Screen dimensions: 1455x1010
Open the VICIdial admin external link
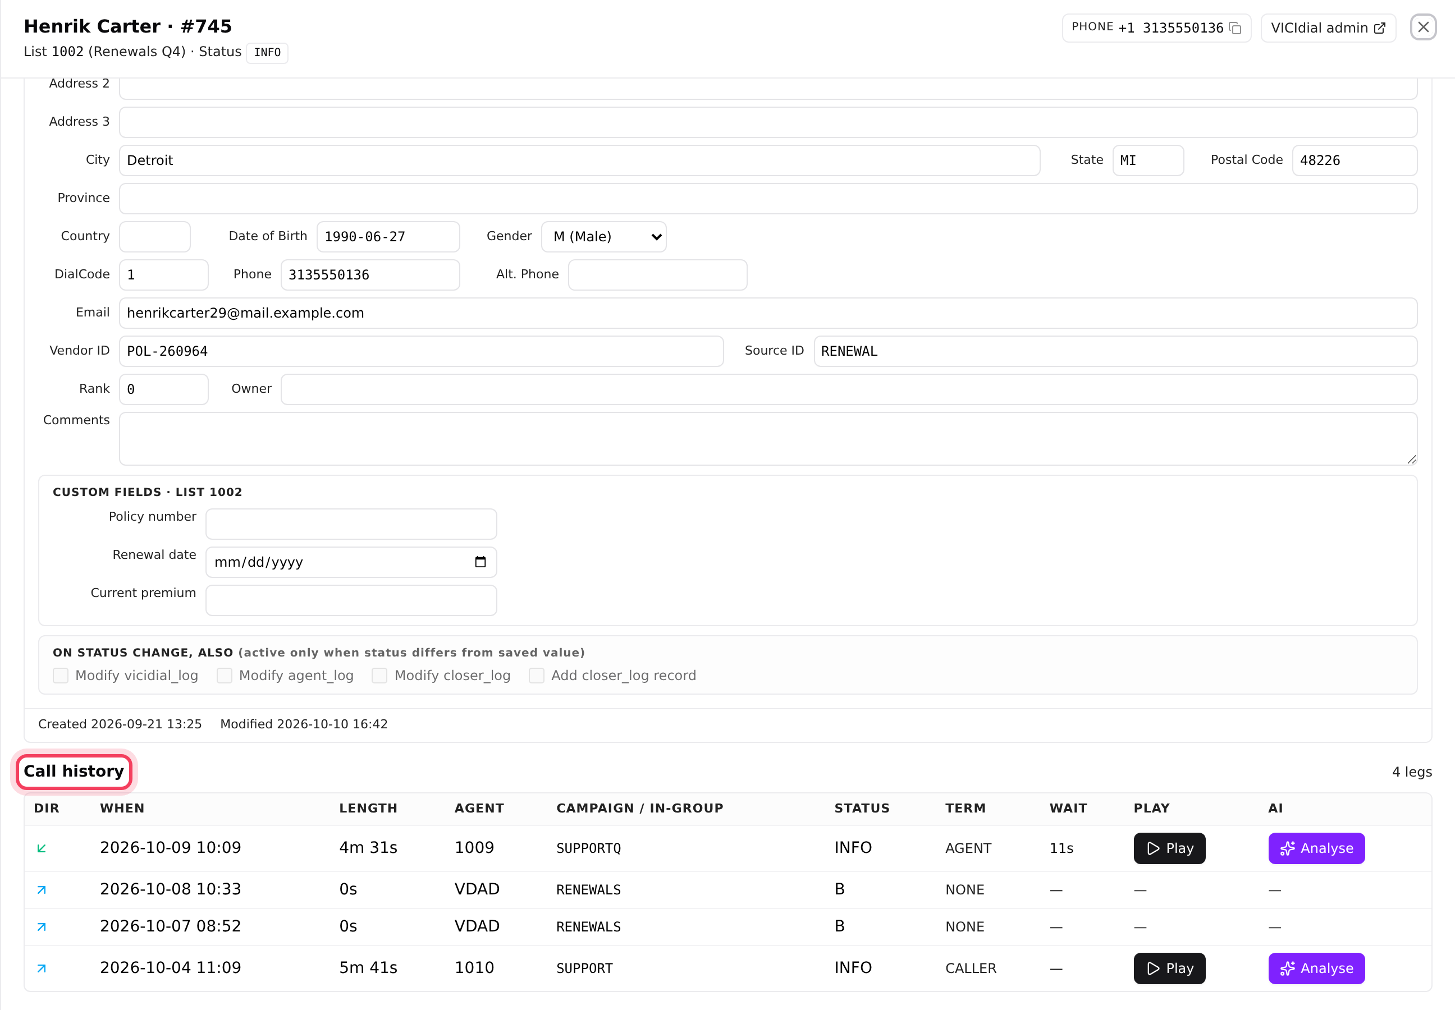pos(1328,28)
